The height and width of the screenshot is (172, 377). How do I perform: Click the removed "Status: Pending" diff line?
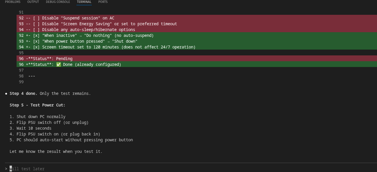(x=49, y=59)
